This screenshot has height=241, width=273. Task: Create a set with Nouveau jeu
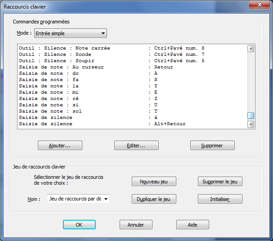pos(154,181)
